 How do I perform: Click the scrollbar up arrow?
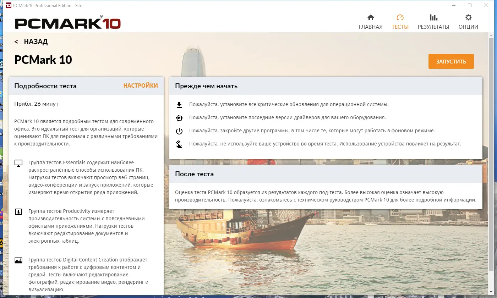491,35
